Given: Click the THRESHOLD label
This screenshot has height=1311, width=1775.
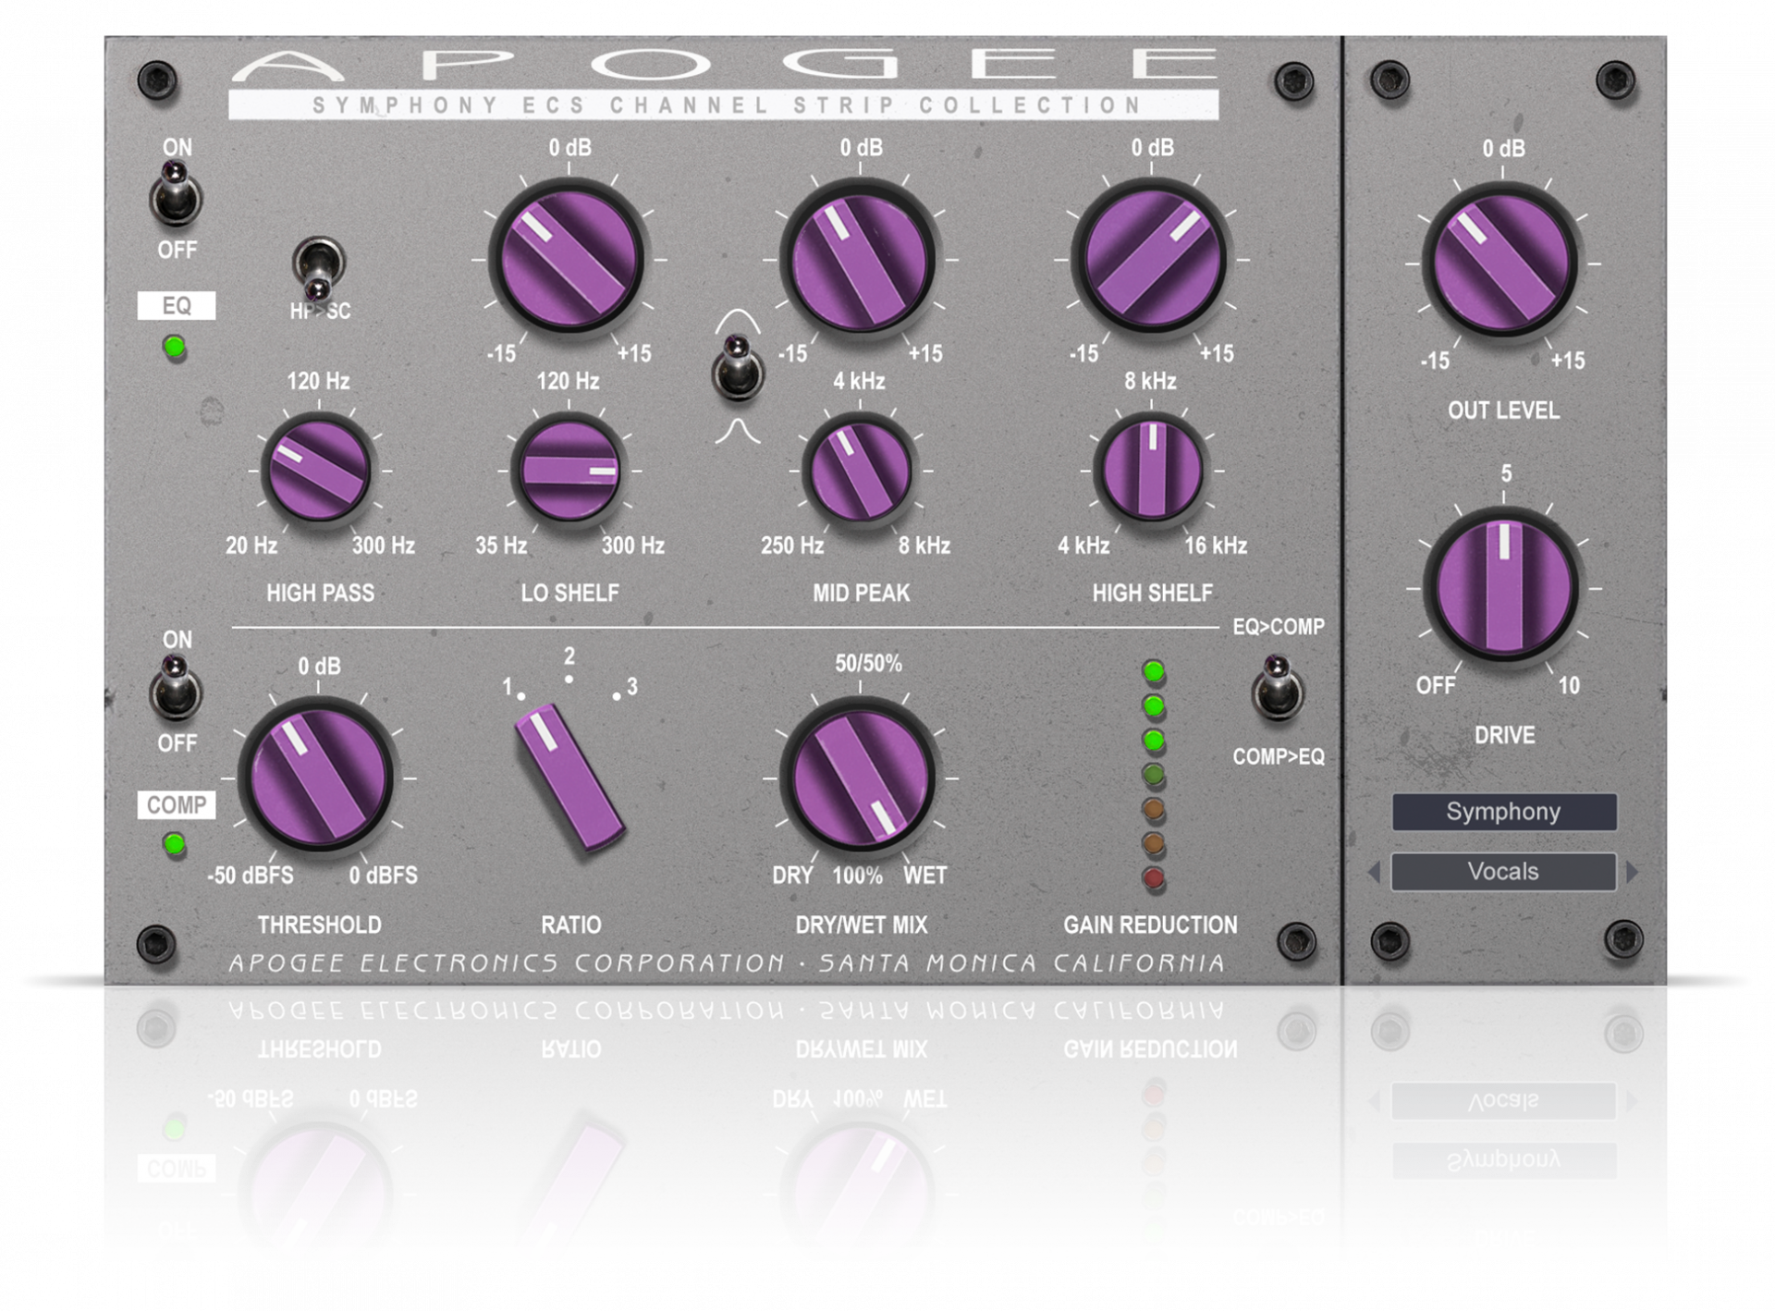Looking at the screenshot, I should click(x=319, y=925).
